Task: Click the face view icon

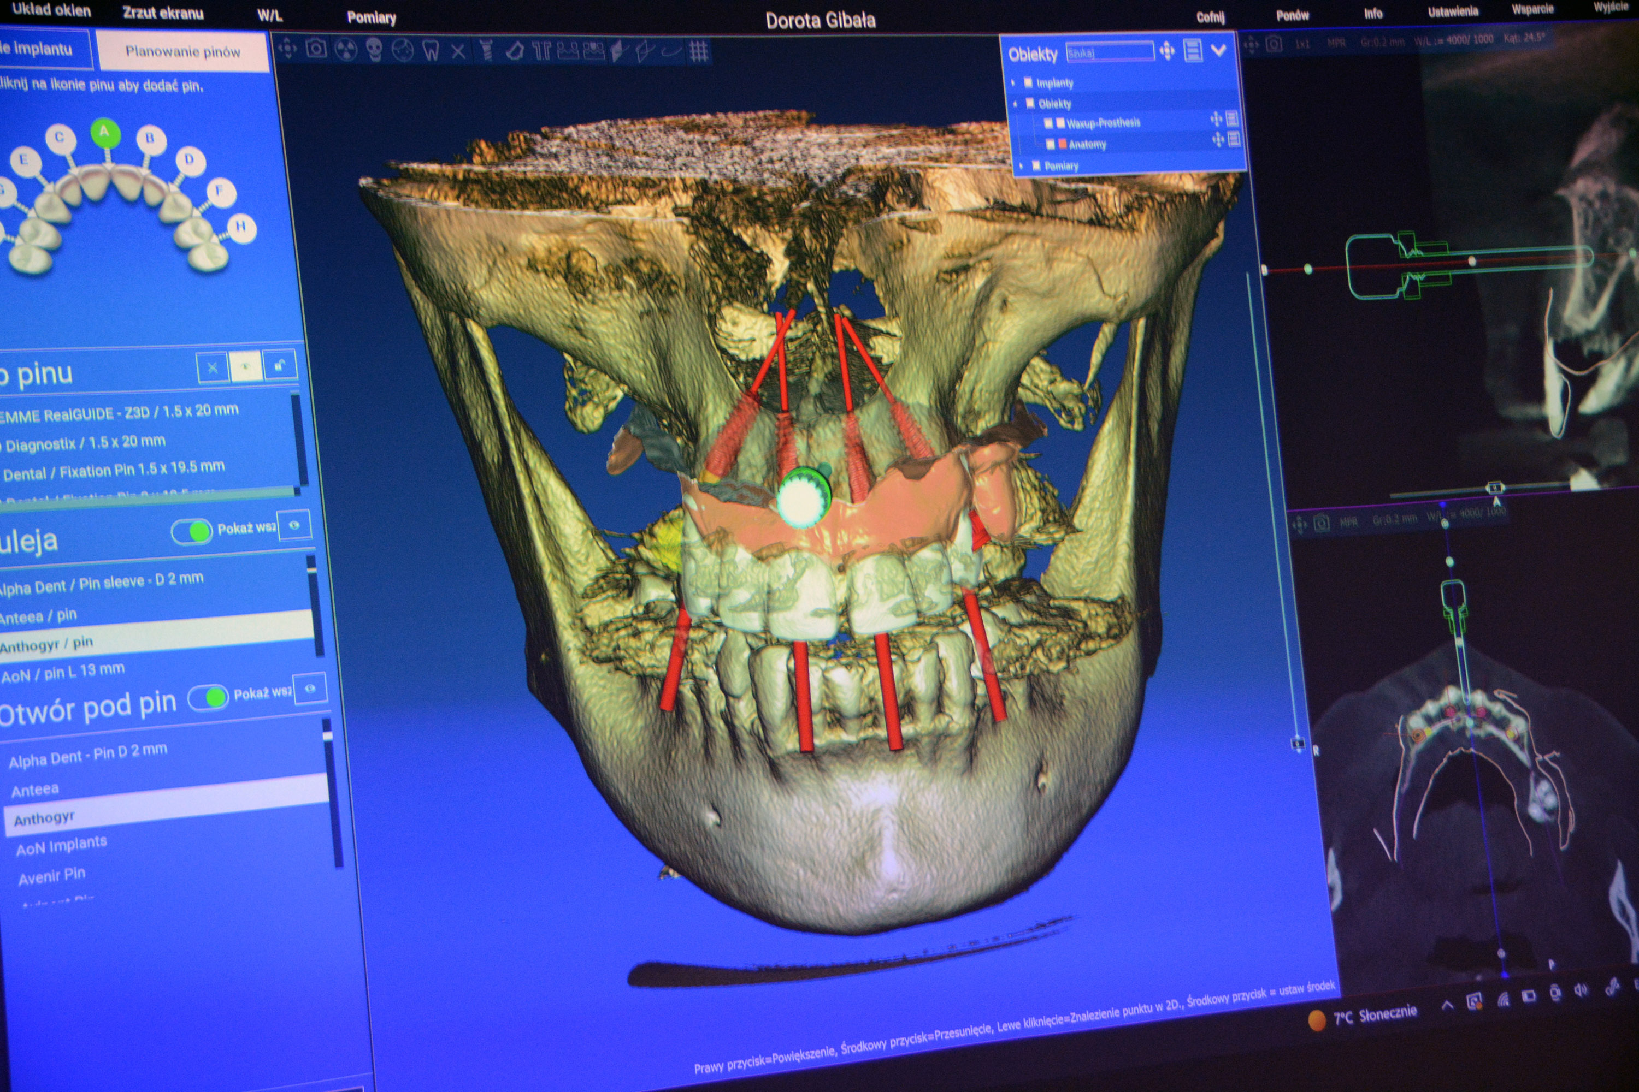Action: point(402,50)
